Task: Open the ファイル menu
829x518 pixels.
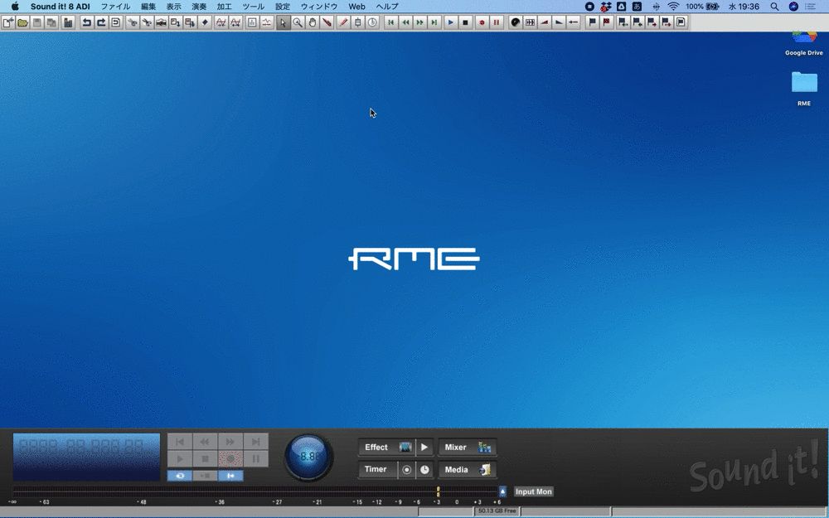Action: (x=115, y=7)
